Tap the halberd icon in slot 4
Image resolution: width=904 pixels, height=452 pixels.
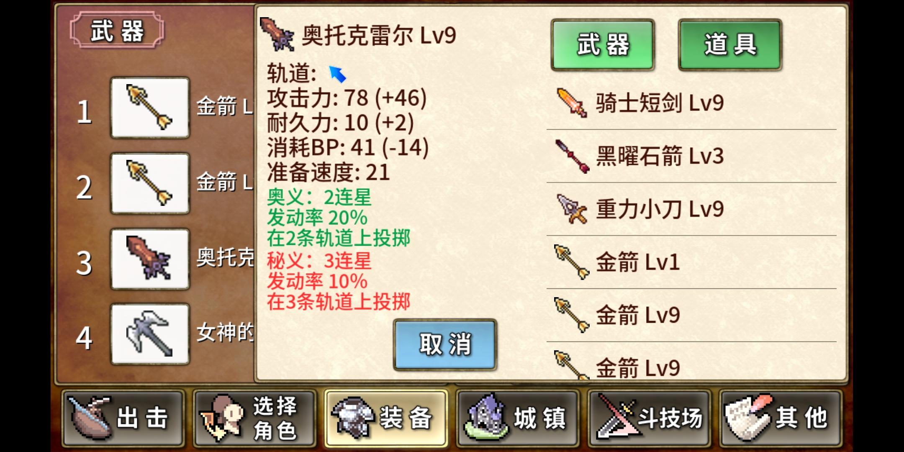(150, 334)
